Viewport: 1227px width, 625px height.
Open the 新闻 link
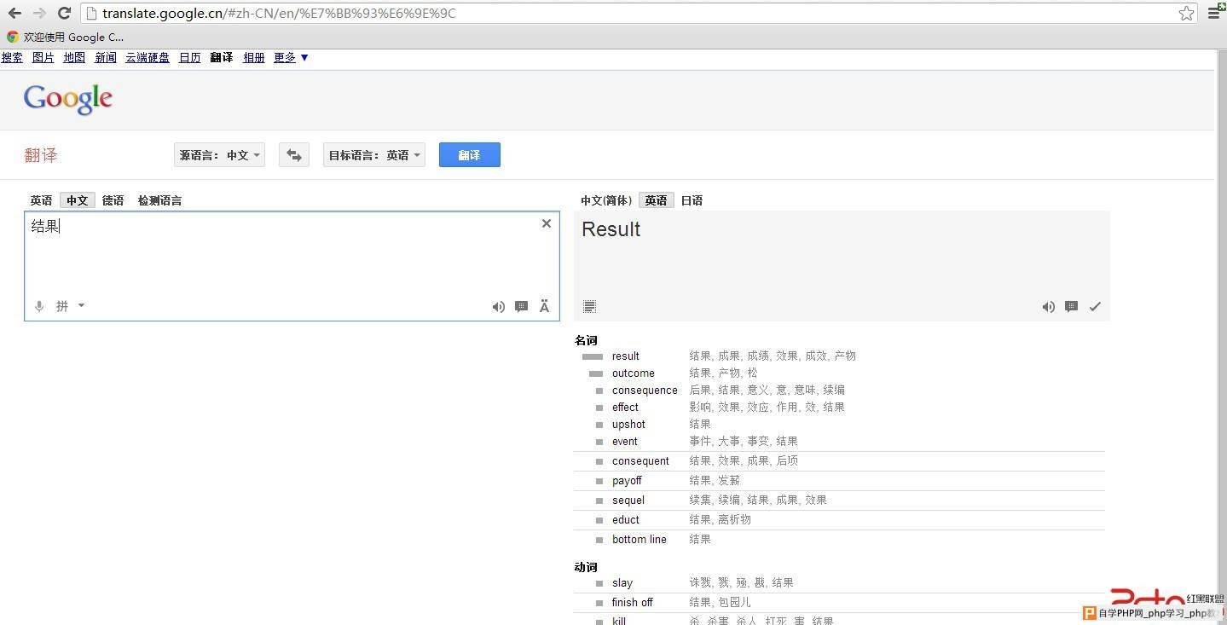point(106,58)
